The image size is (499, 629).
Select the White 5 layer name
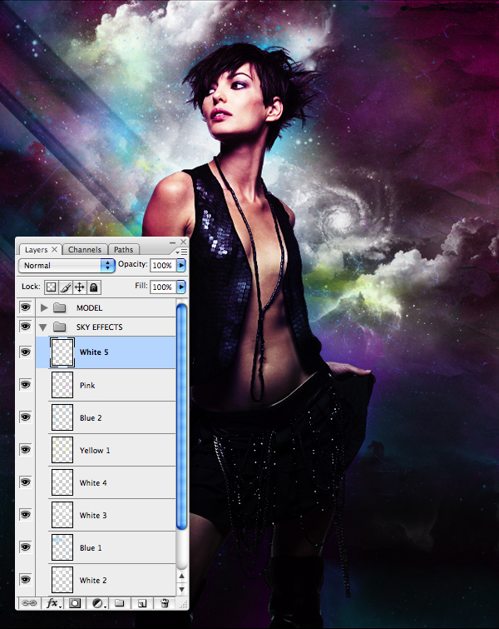(94, 352)
